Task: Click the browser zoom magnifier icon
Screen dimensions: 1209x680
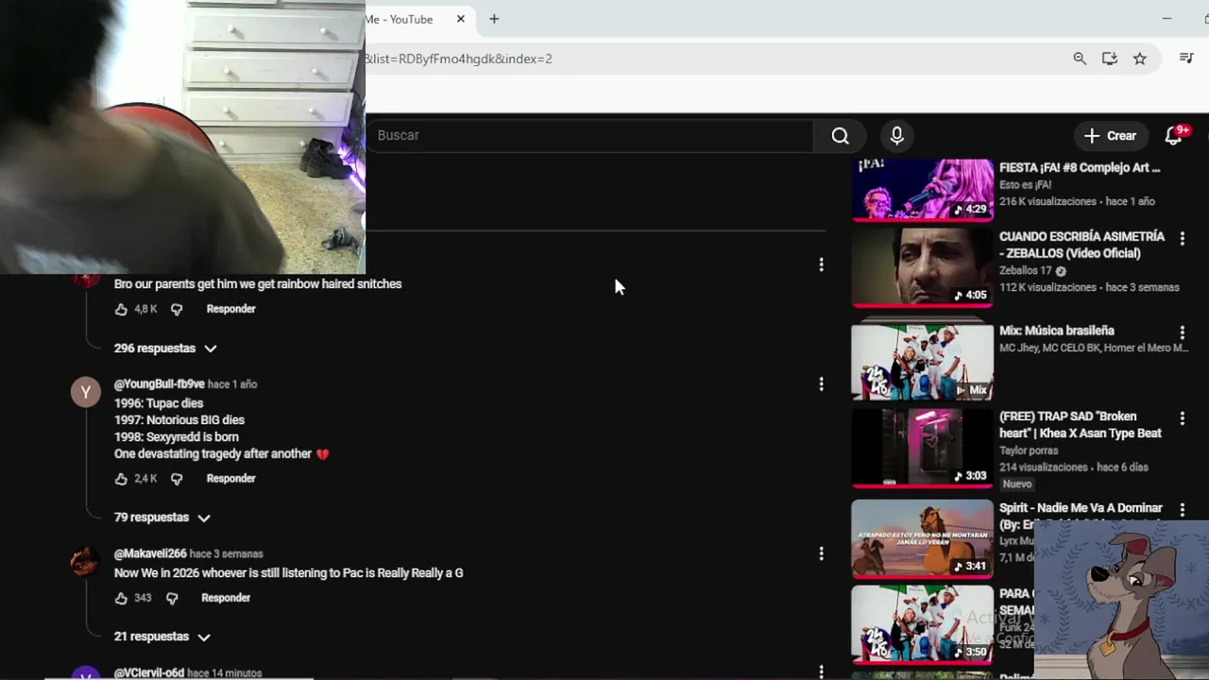Action: 1080,59
